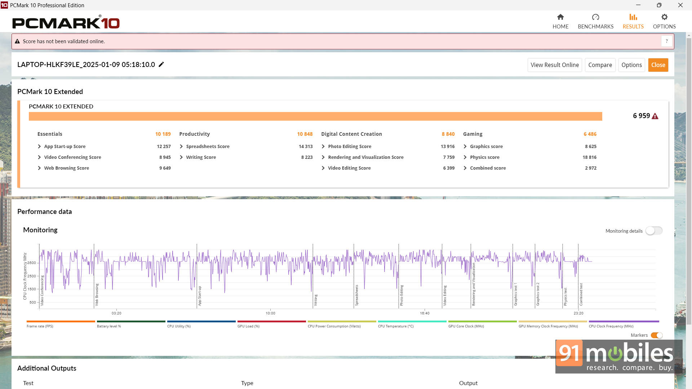Click the Compare button
The height and width of the screenshot is (389, 692).
(600, 65)
